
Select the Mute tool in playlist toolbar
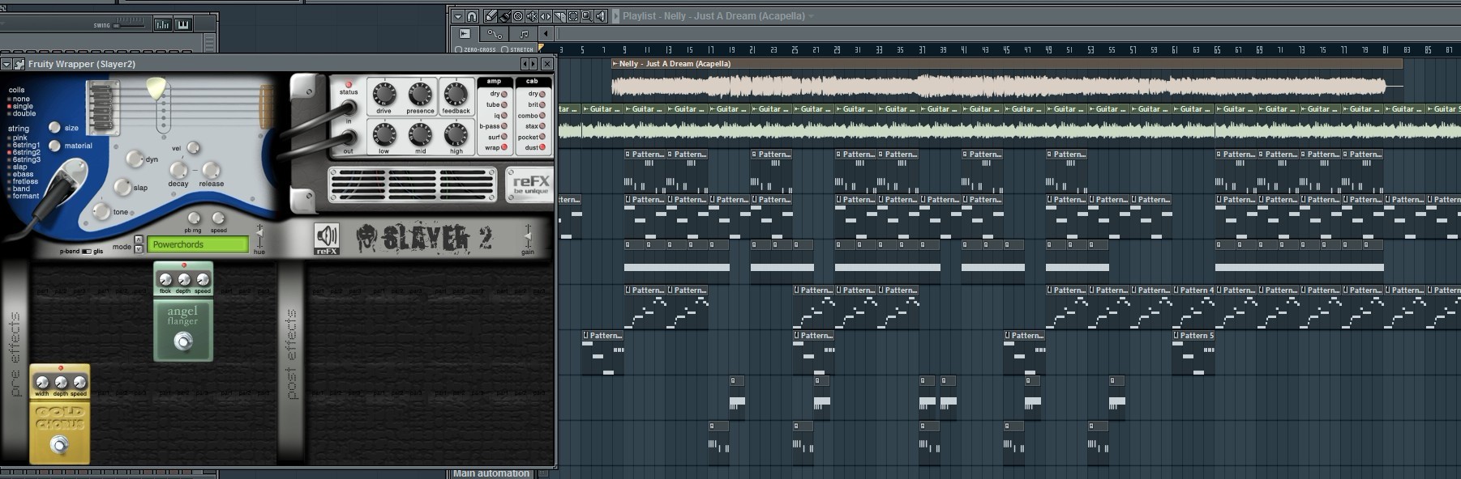pyautogui.click(x=532, y=16)
